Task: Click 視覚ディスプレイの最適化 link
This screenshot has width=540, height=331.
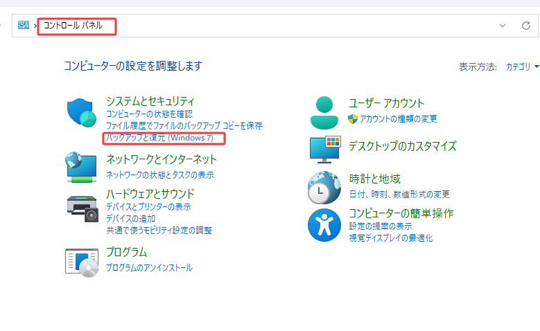Action: coord(391,238)
